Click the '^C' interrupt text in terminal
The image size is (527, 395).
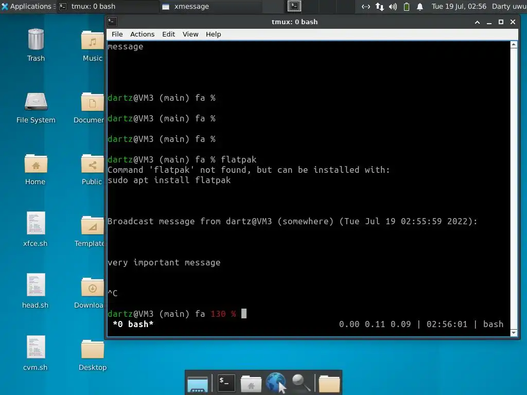pos(113,293)
